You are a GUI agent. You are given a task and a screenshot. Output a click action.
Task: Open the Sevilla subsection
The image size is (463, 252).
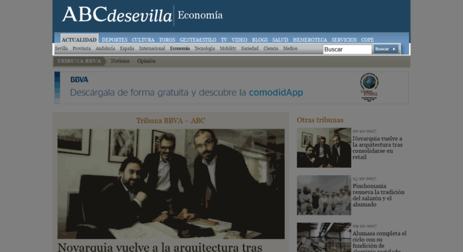(x=61, y=48)
